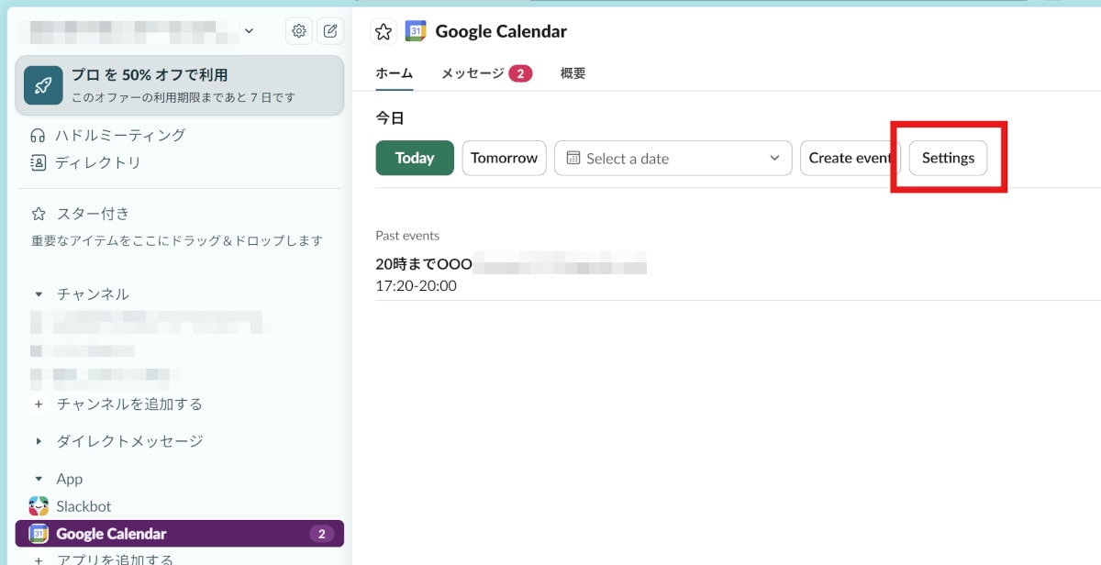Open the 20時までOOO past event
This screenshot has width=1101, height=565.
(x=424, y=265)
